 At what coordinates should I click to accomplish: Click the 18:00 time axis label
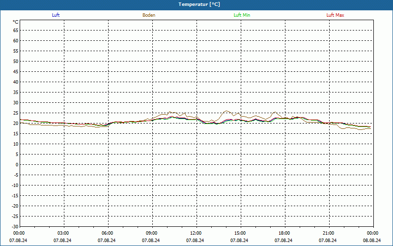[x=284, y=233]
